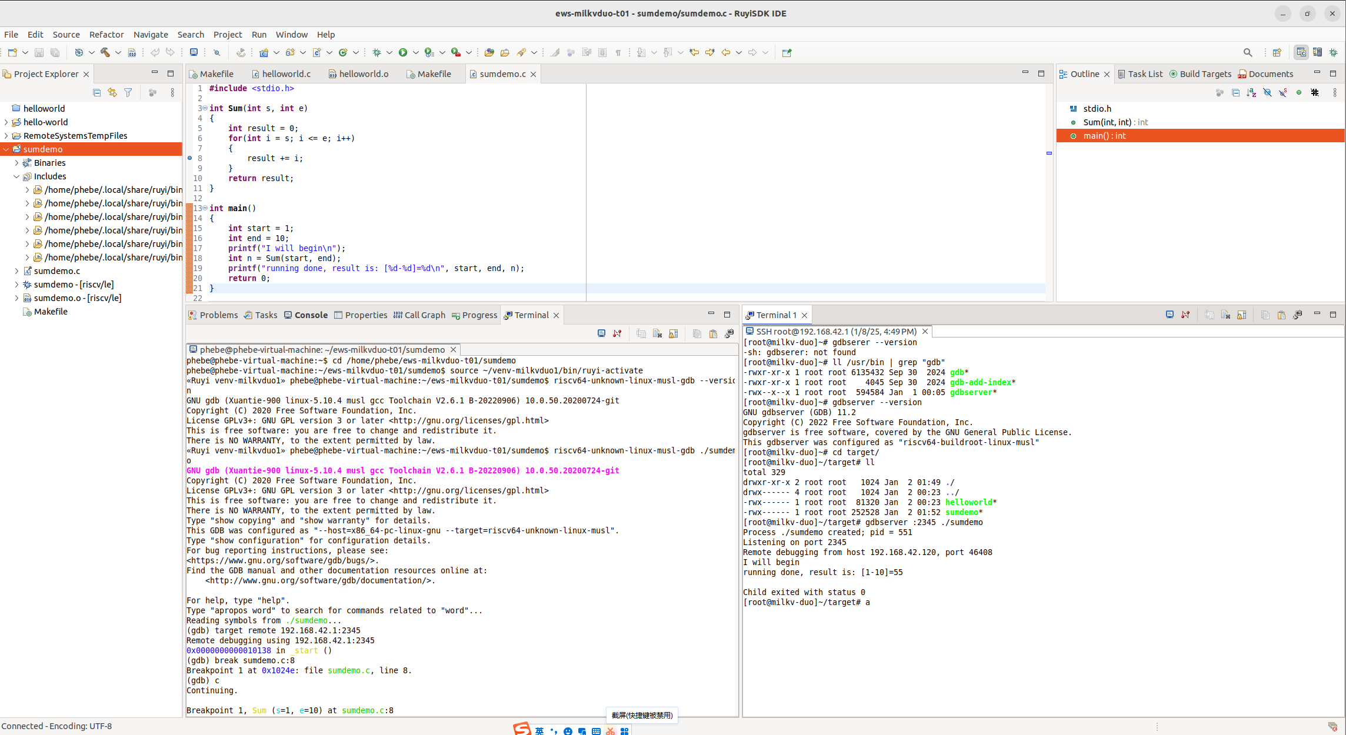Click the Back navigation arrow icon

(726, 52)
